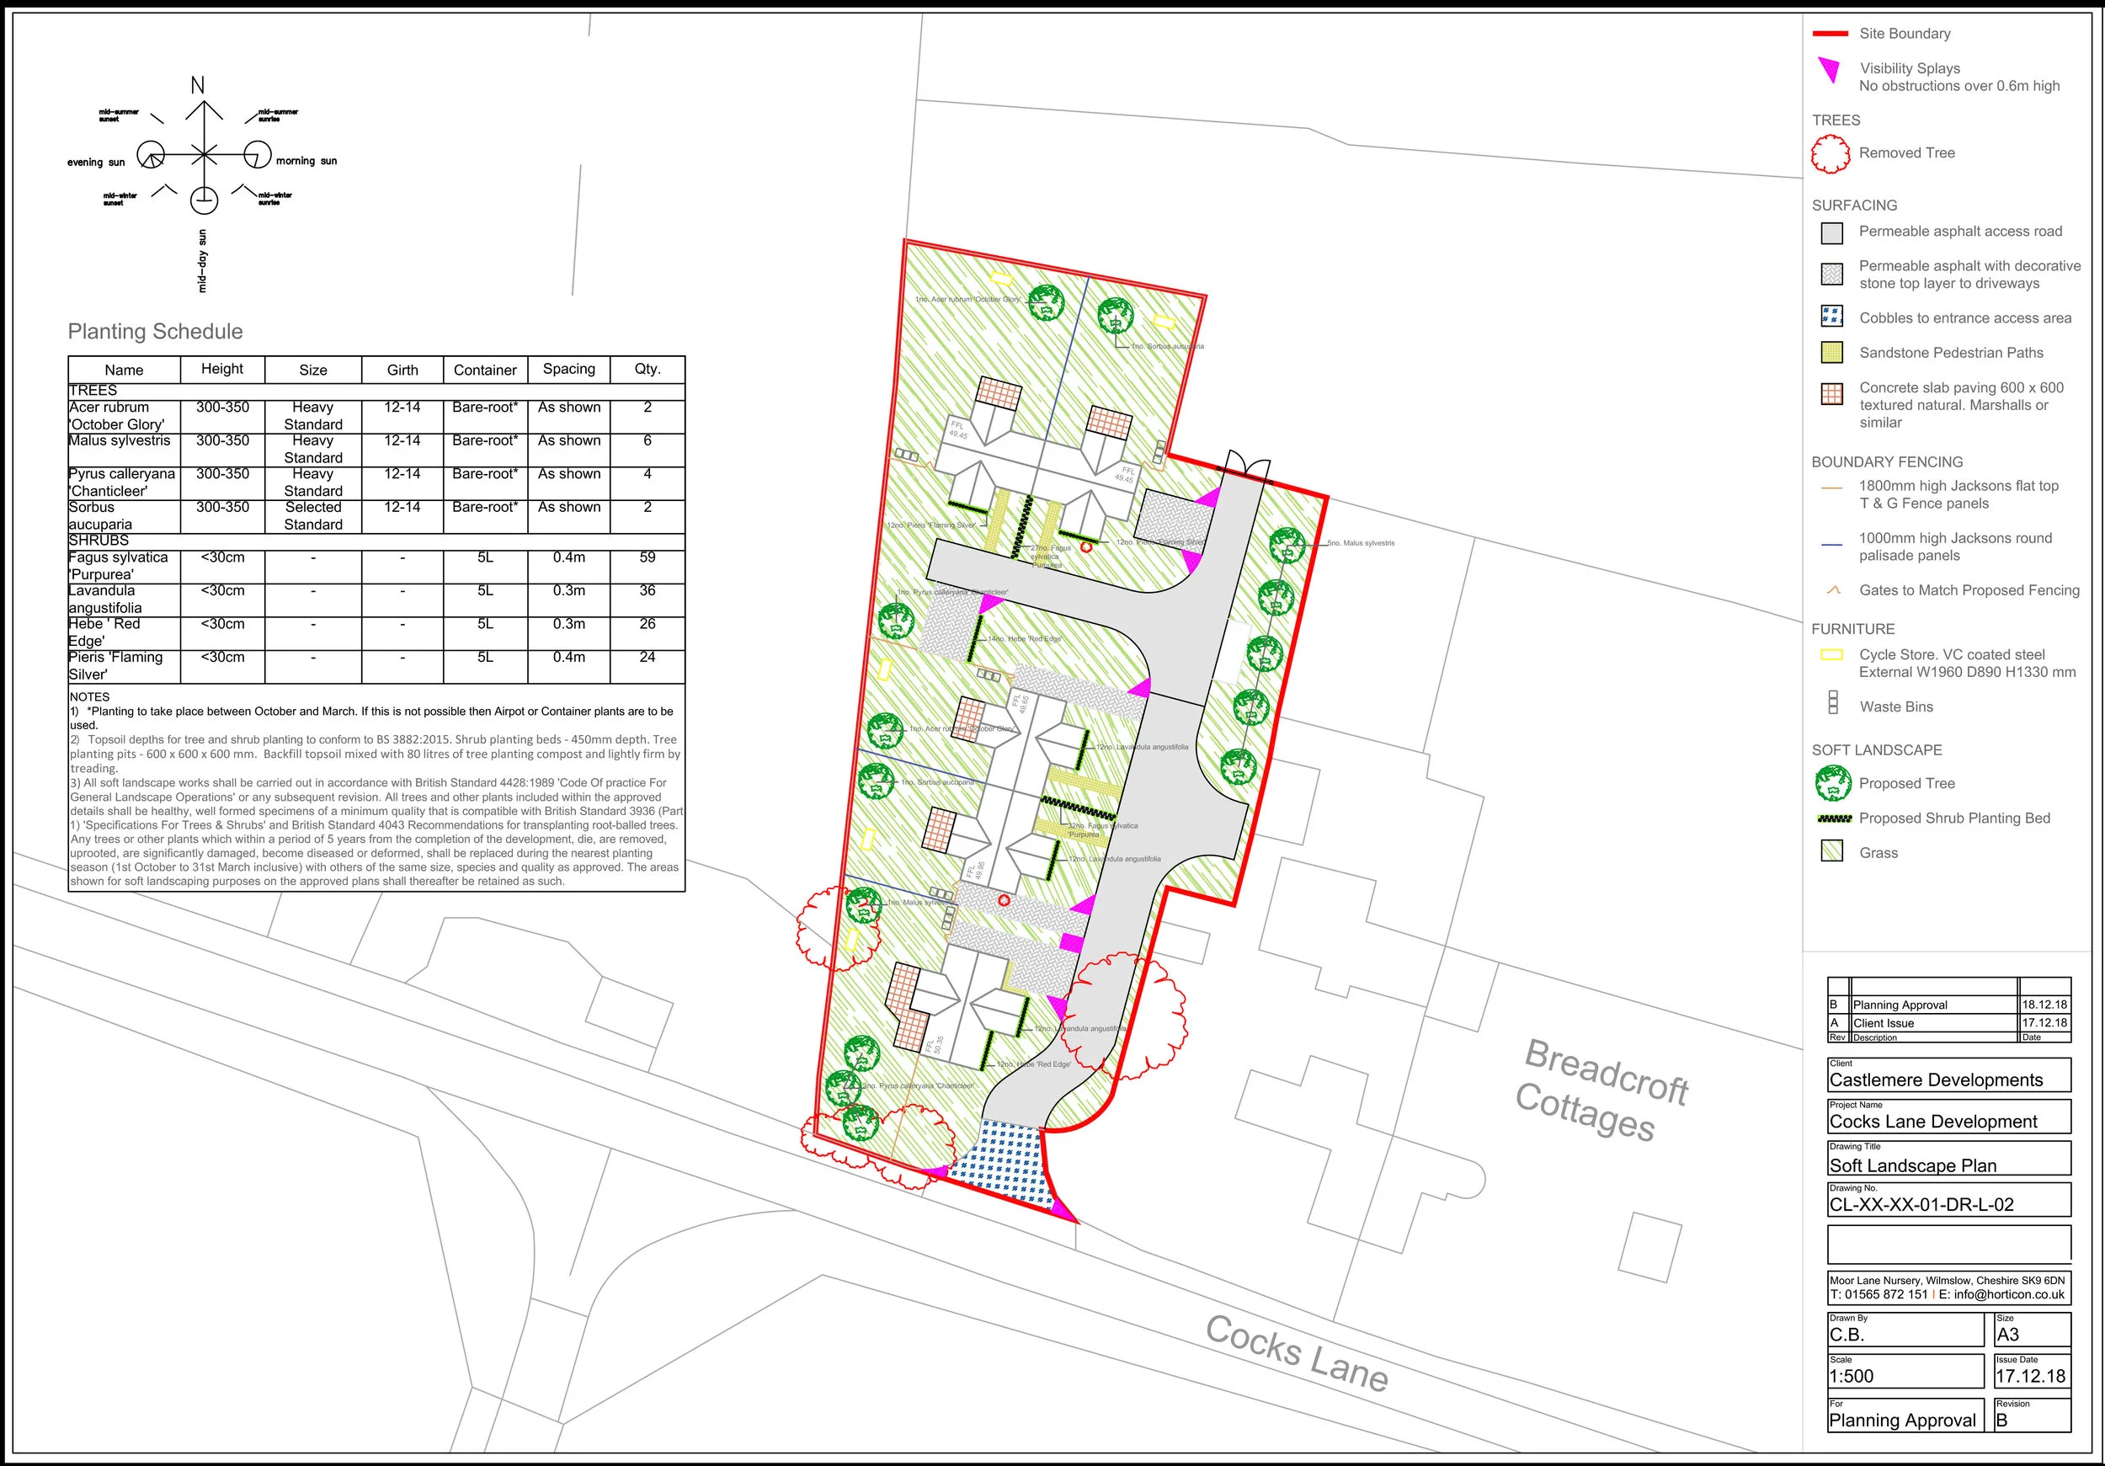
Task: Click the Planting Schedule heading
Action: [x=155, y=332]
